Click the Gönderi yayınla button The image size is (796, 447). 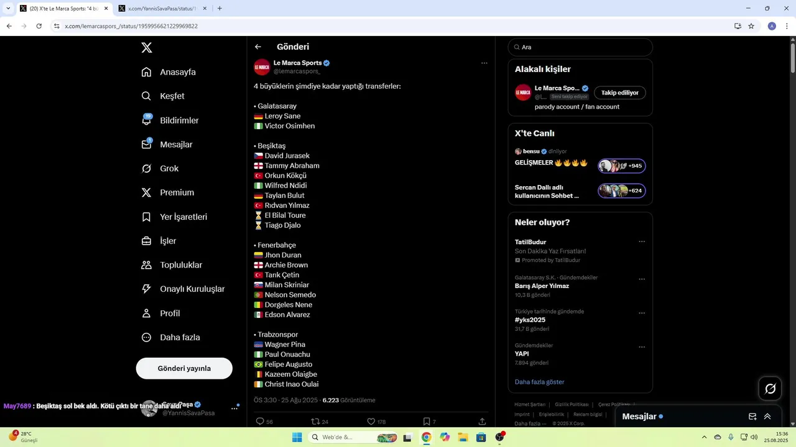(x=184, y=368)
